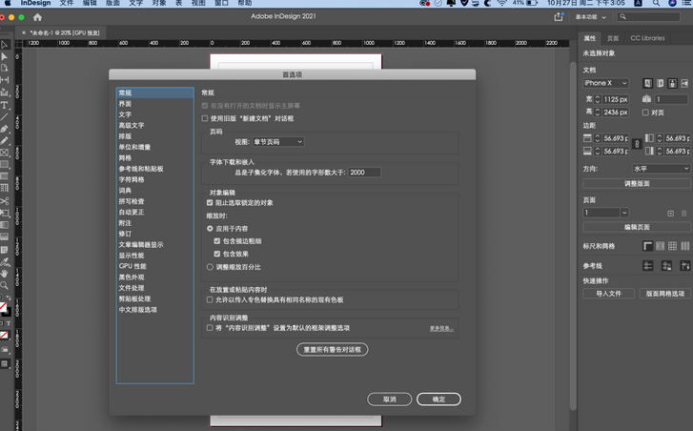Open the 编辑 menu
The height and width of the screenshot is (431, 693).
tap(90, 3)
